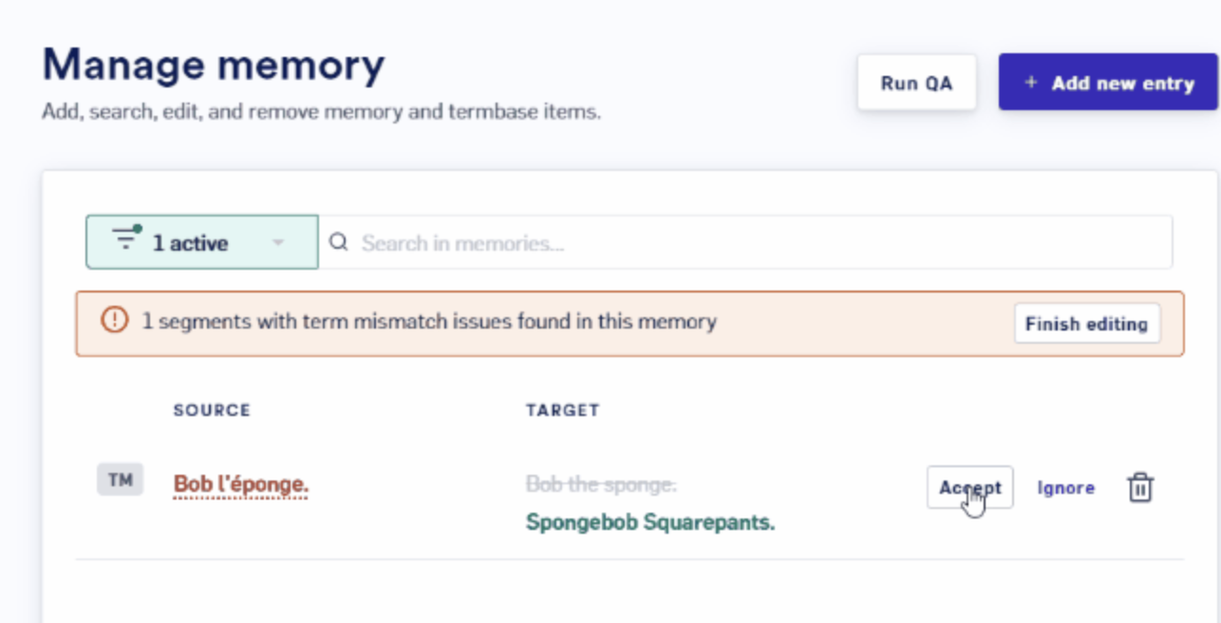The image size is (1221, 623).
Task: Click the struck-through Bob the sponge text
Action: pyautogui.click(x=601, y=484)
